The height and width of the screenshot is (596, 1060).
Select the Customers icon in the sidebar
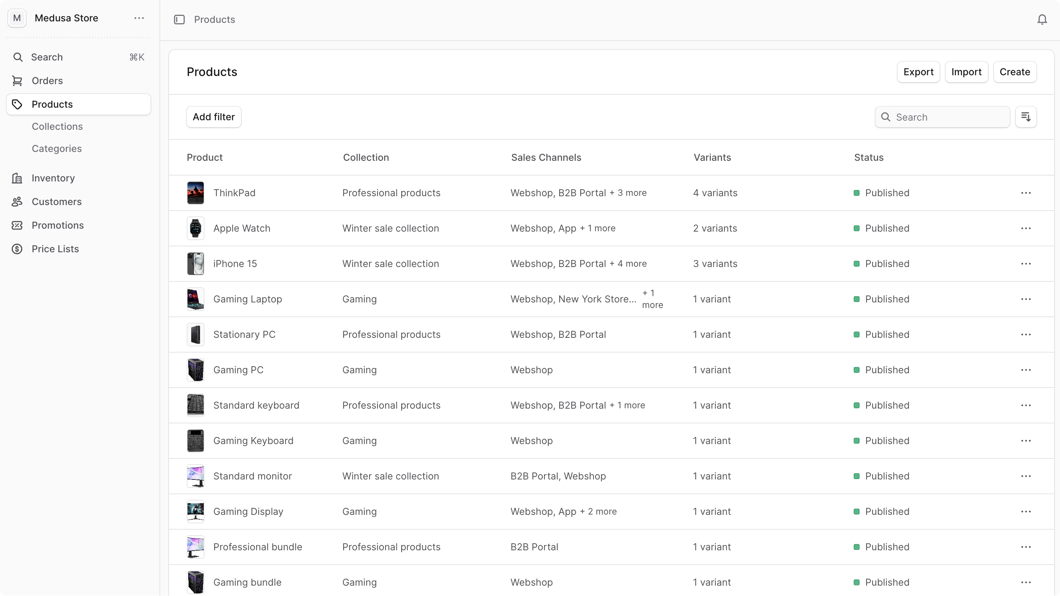point(17,201)
